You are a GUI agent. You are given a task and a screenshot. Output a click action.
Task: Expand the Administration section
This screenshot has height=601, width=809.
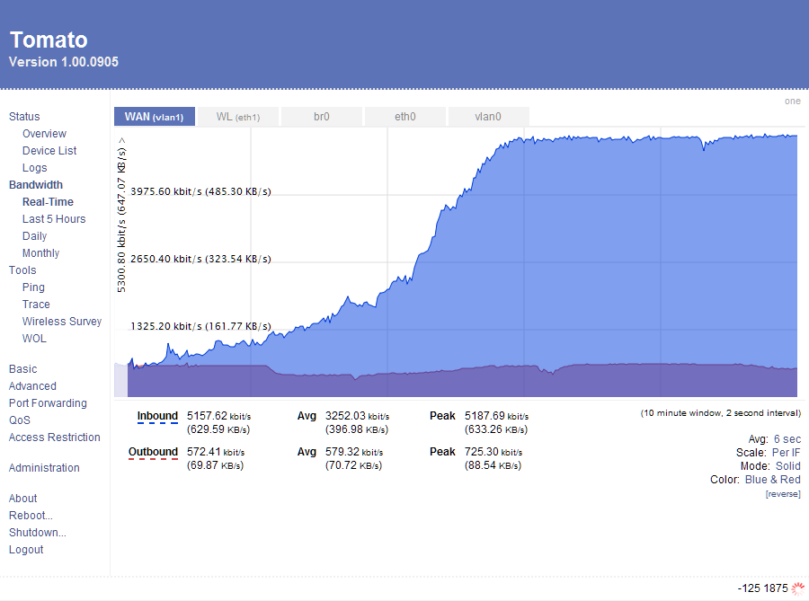[x=44, y=467]
